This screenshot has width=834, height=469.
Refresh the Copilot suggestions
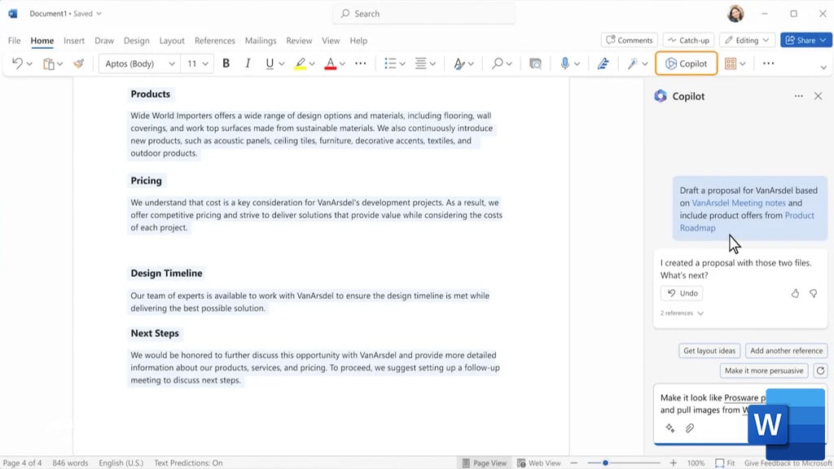coord(821,370)
